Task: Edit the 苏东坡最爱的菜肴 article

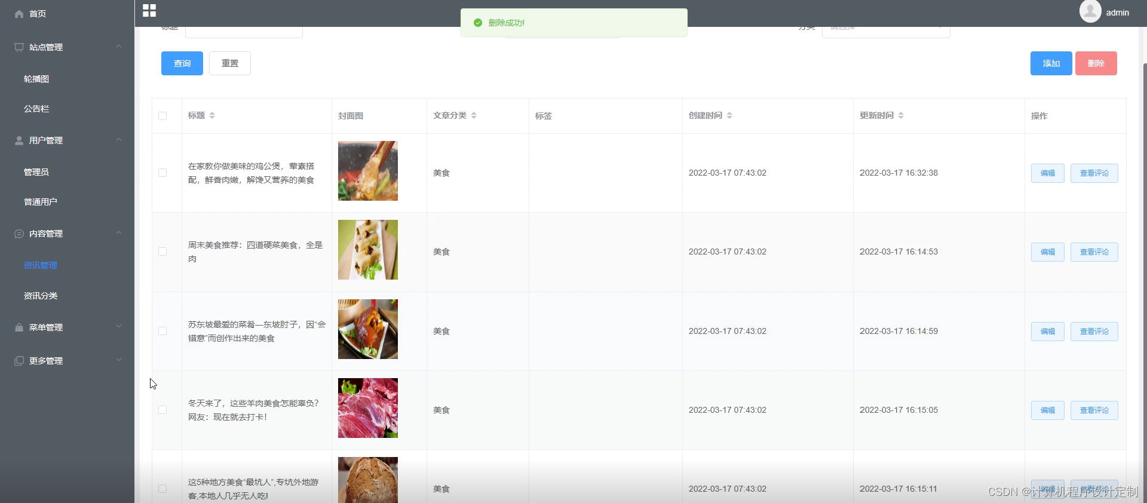Action: tap(1048, 332)
